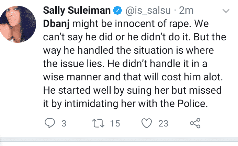Click the gray divider bar below tweet

pyautogui.click(x=119, y=139)
